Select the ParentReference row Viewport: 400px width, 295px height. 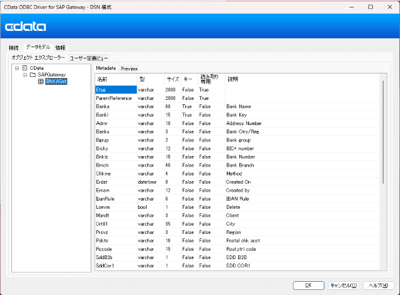tap(237, 98)
